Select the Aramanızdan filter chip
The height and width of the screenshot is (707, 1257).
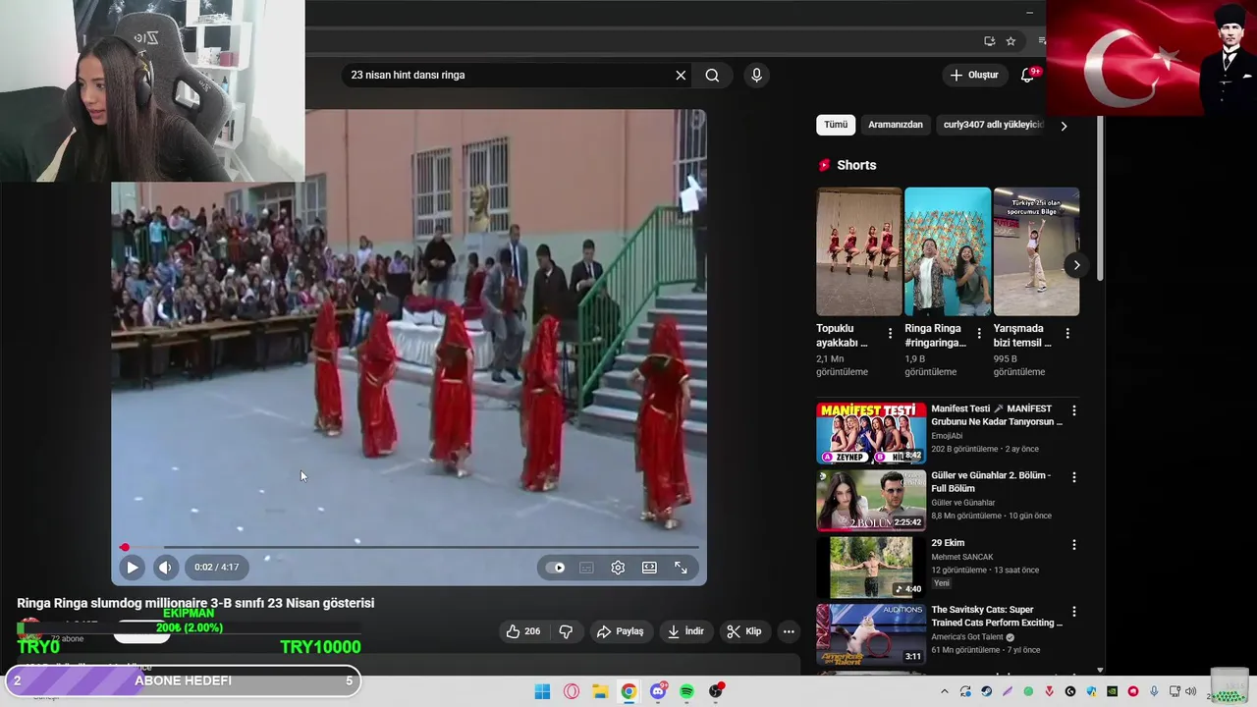point(896,125)
